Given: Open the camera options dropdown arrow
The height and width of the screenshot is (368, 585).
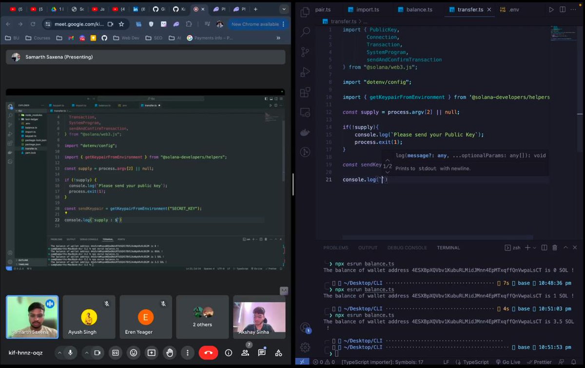Looking at the screenshot, I should click(x=87, y=352).
